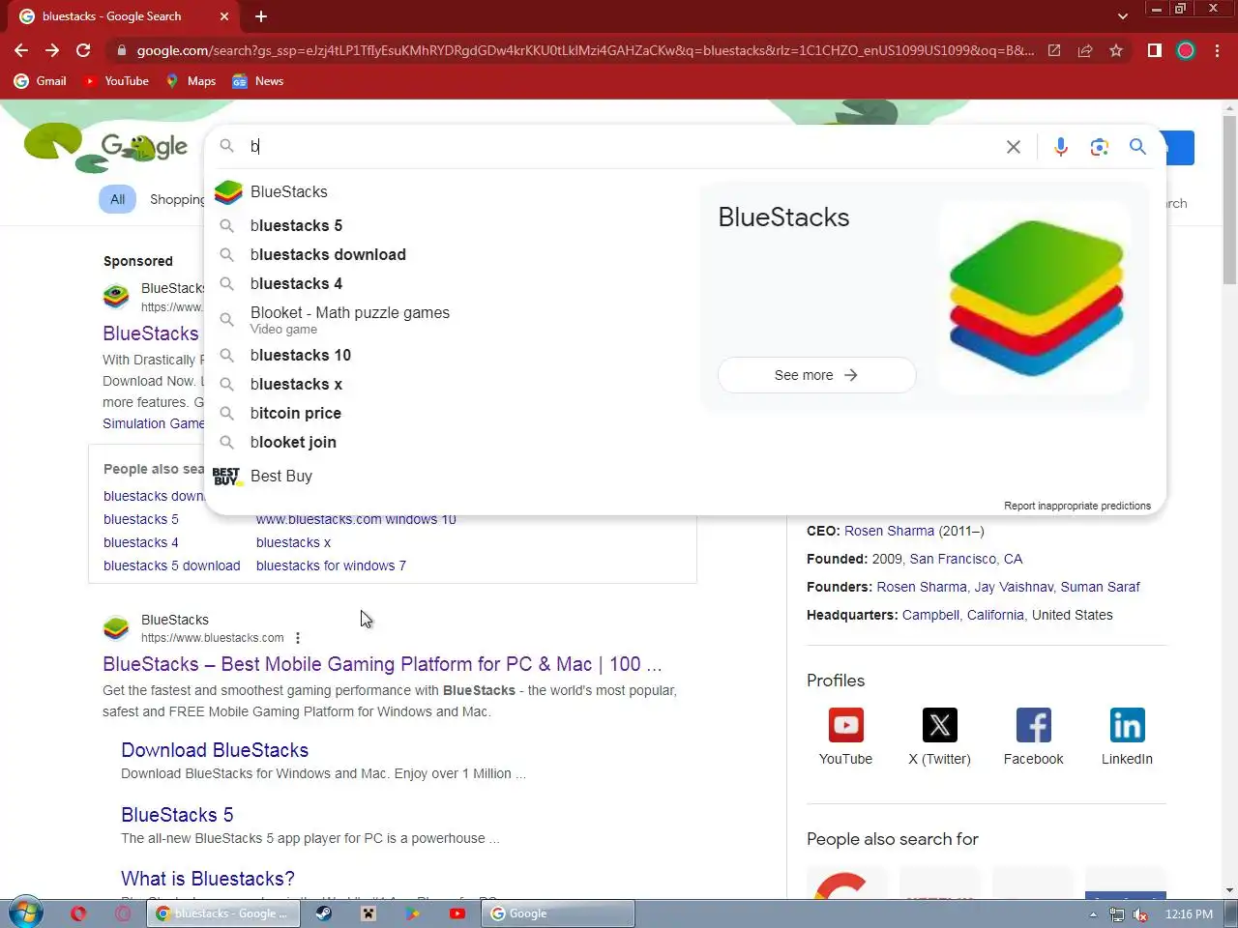1238x928 pixels.
Task: Start voice search with the microphone icon
Action: (x=1061, y=147)
